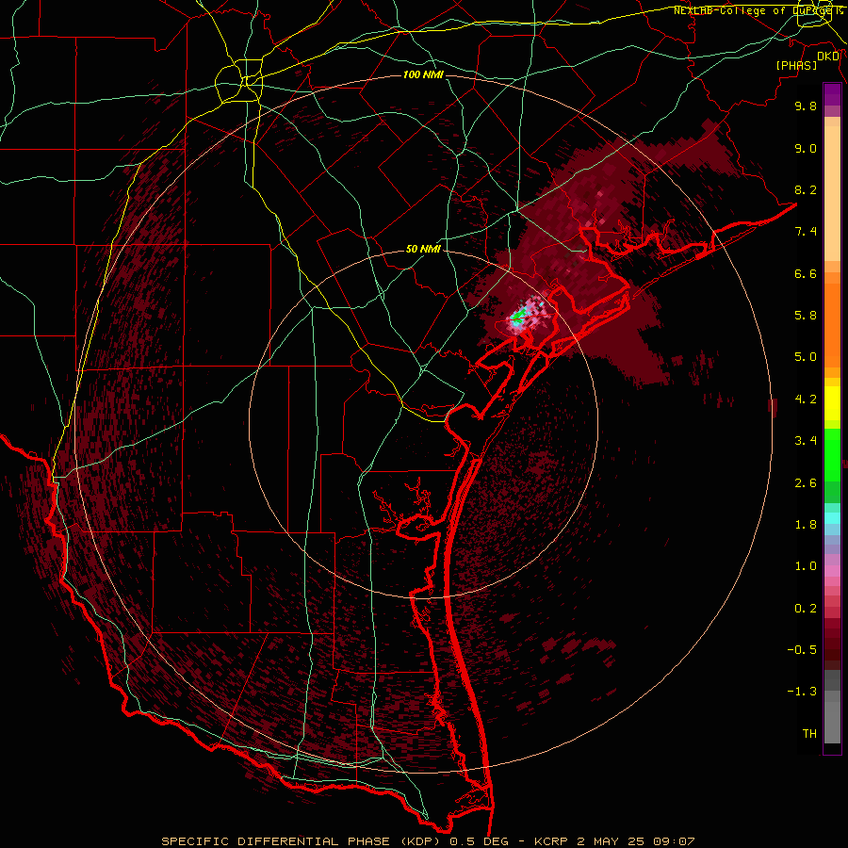
Task: Click the 9.8 value on the color scale
Action: [806, 106]
